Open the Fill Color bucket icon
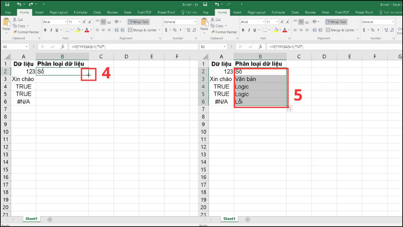 coord(78,30)
